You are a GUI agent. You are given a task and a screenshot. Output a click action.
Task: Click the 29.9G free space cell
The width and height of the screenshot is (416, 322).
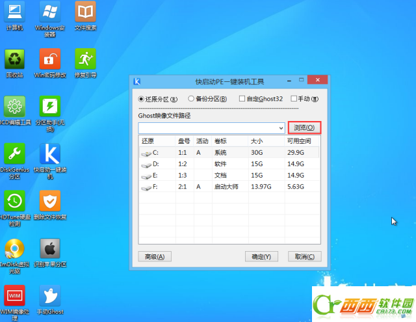[296, 153]
